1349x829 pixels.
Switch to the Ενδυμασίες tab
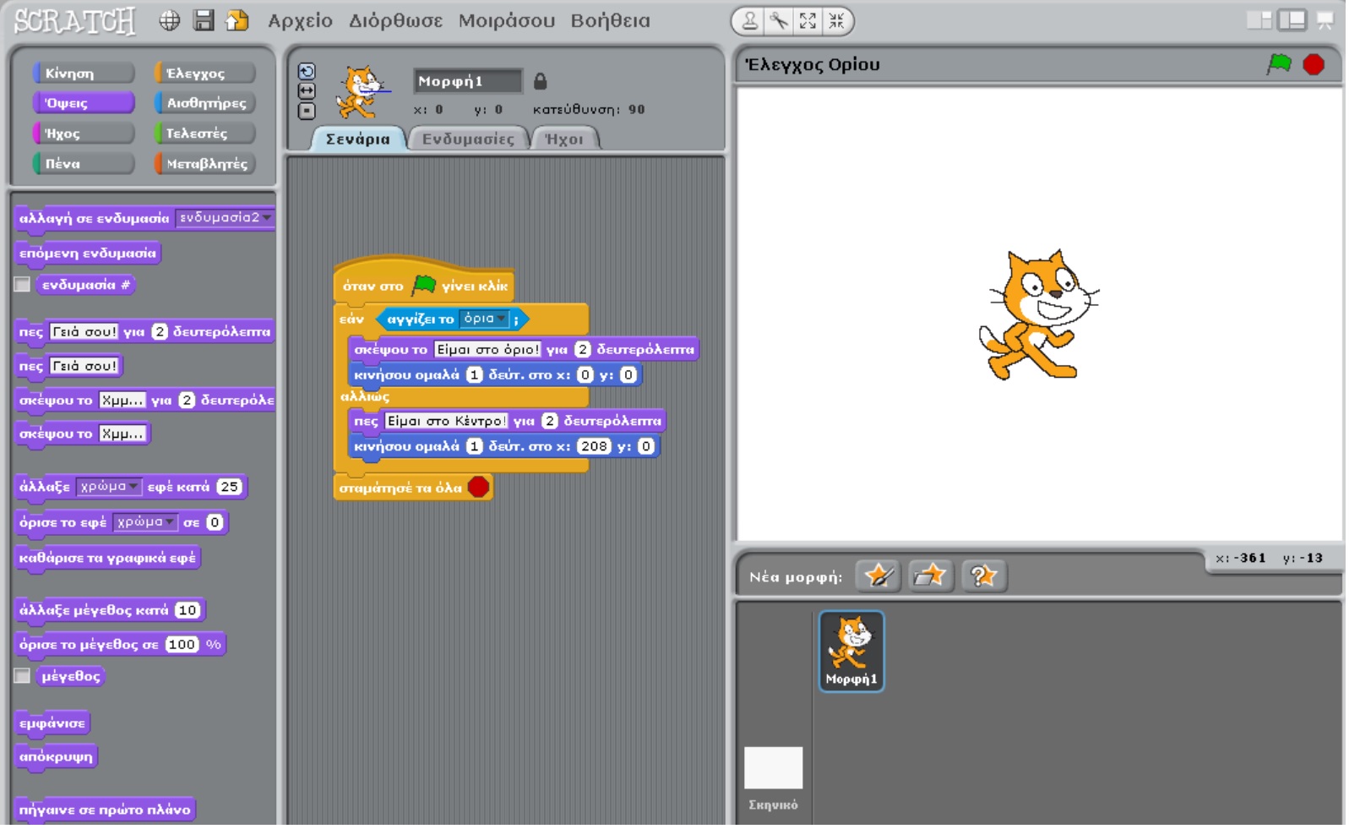468,139
